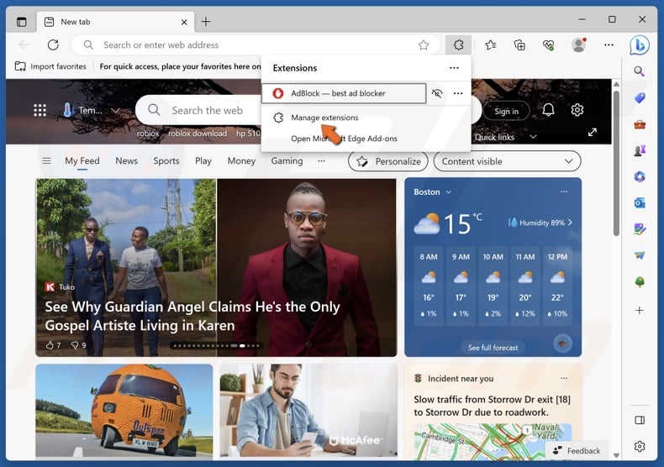This screenshot has height=467, width=664.
Task: Toggle the sidebar visibility button
Action: (640, 420)
